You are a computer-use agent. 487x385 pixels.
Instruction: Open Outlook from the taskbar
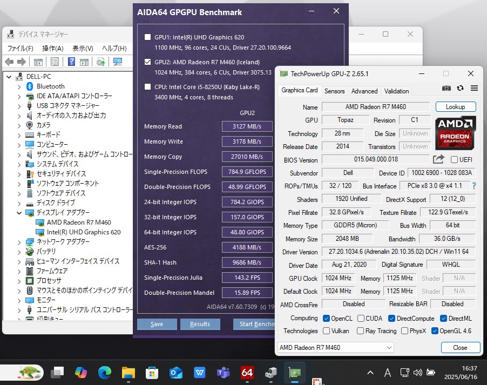176,372
